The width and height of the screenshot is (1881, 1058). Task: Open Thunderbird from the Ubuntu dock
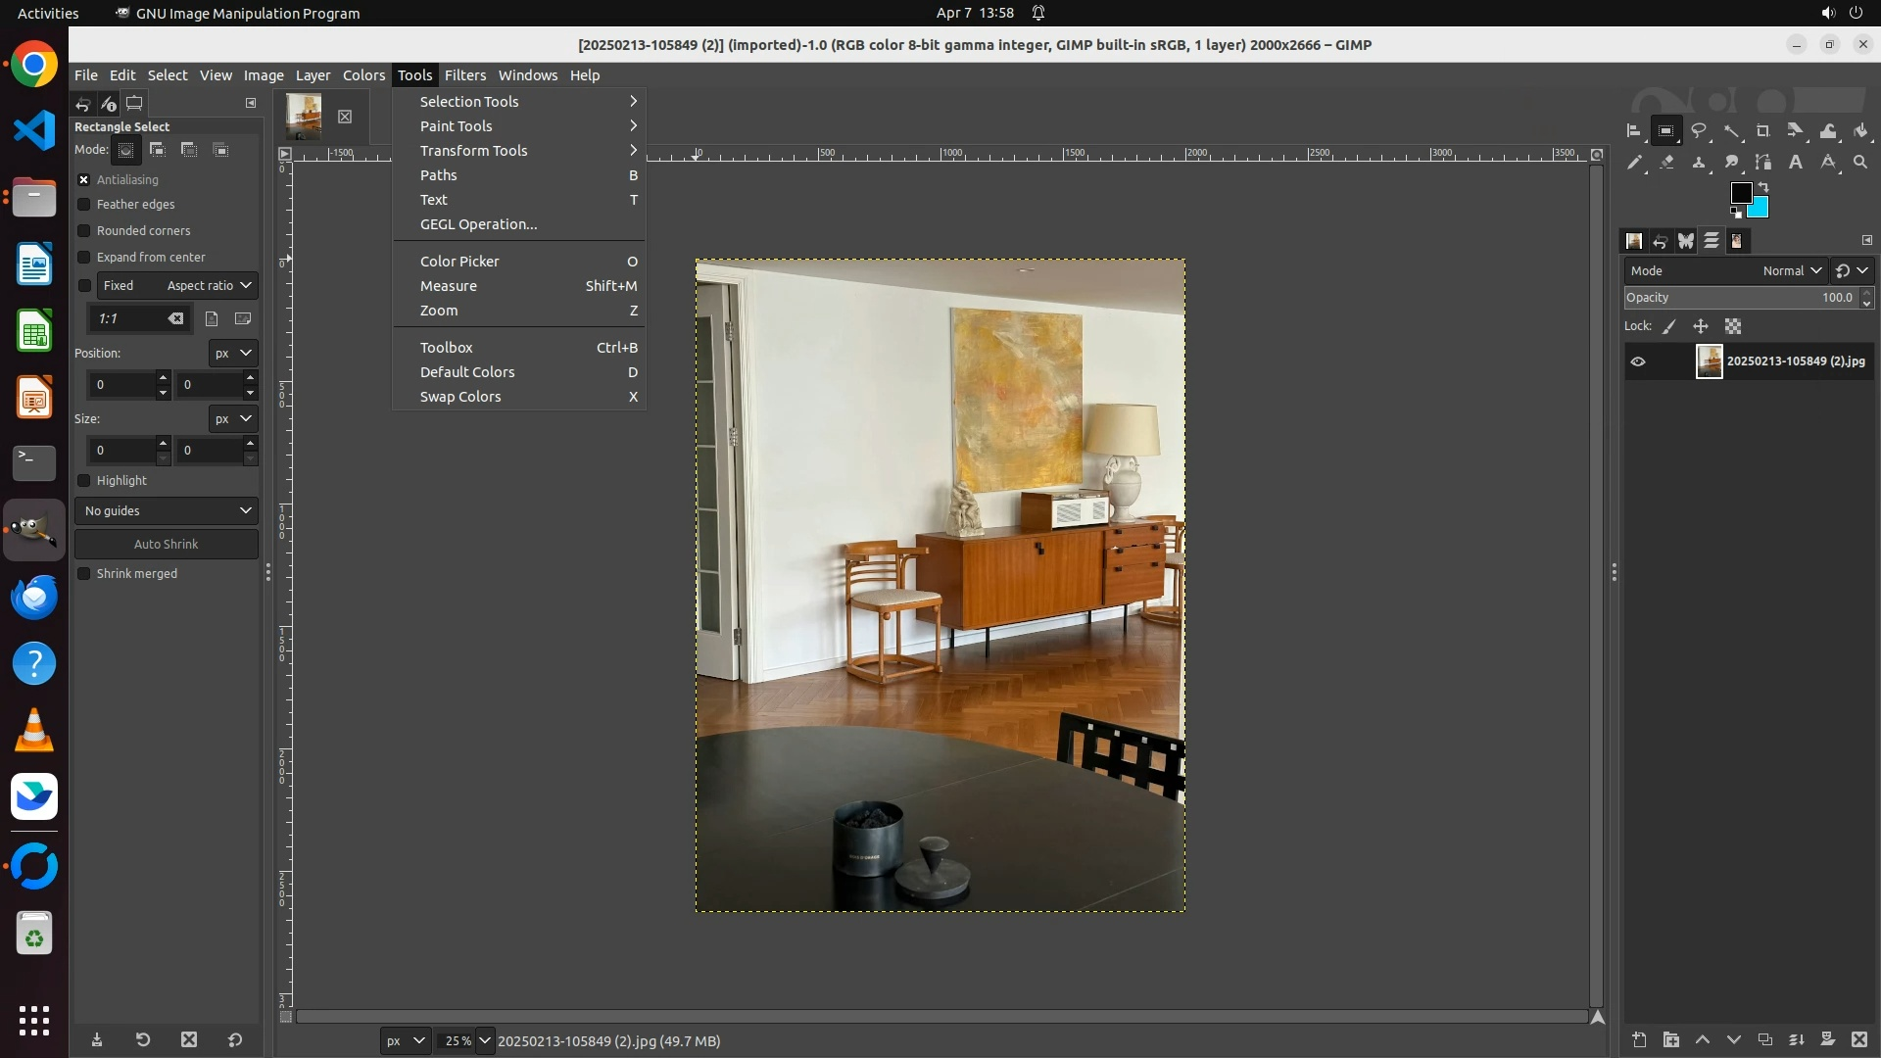[34, 597]
